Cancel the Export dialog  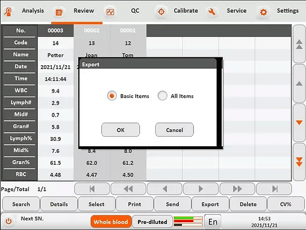click(x=175, y=130)
